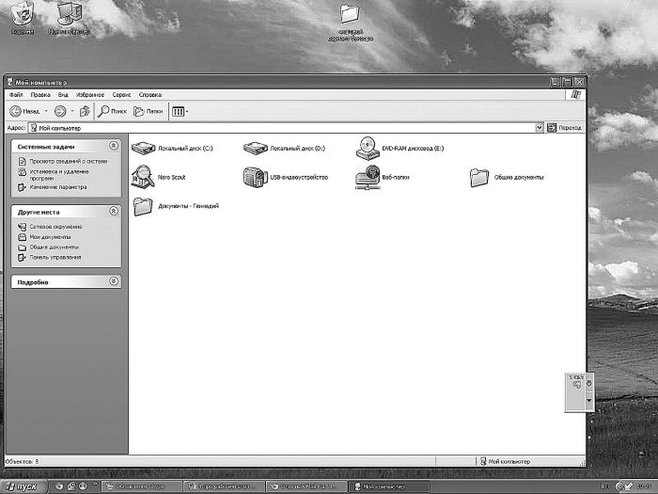Image resolution: width=658 pixels, height=494 pixels.
Task: Collapse the Другие места panel
Action: tap(114, 212)
